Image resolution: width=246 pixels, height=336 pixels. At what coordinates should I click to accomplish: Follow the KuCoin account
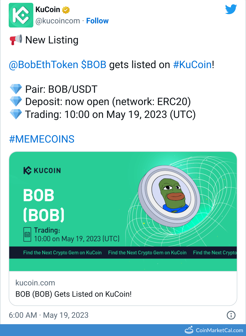point(97,21)
